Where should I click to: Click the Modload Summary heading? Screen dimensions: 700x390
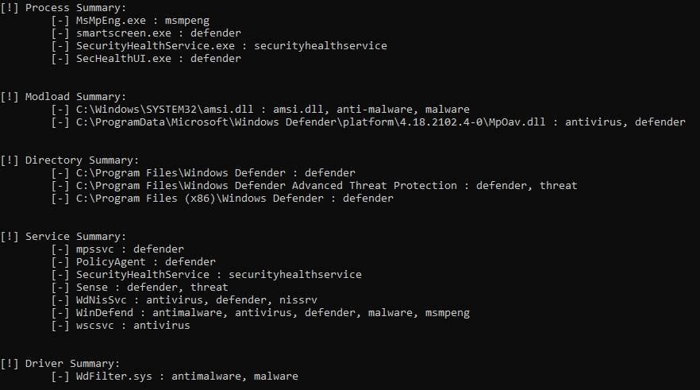[69, 97]
